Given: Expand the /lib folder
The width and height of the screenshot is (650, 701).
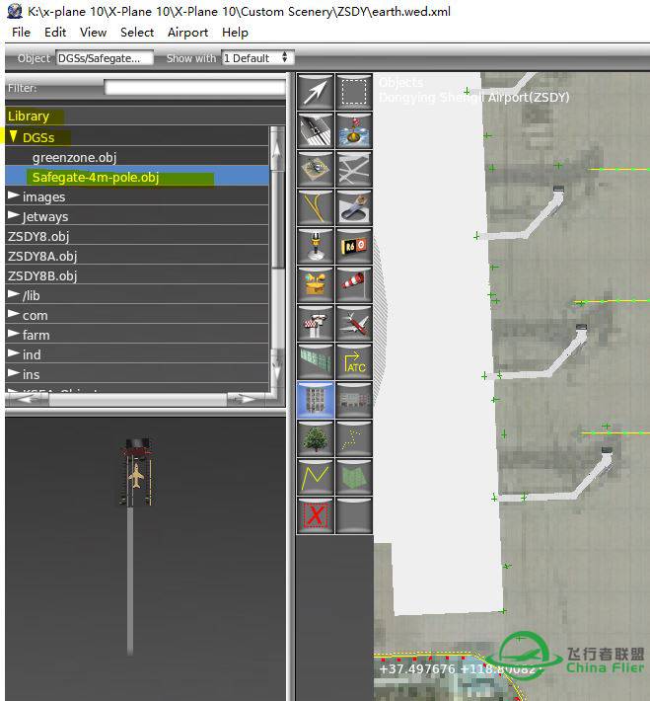Looking at the screenshot, I should click(14, 294).
